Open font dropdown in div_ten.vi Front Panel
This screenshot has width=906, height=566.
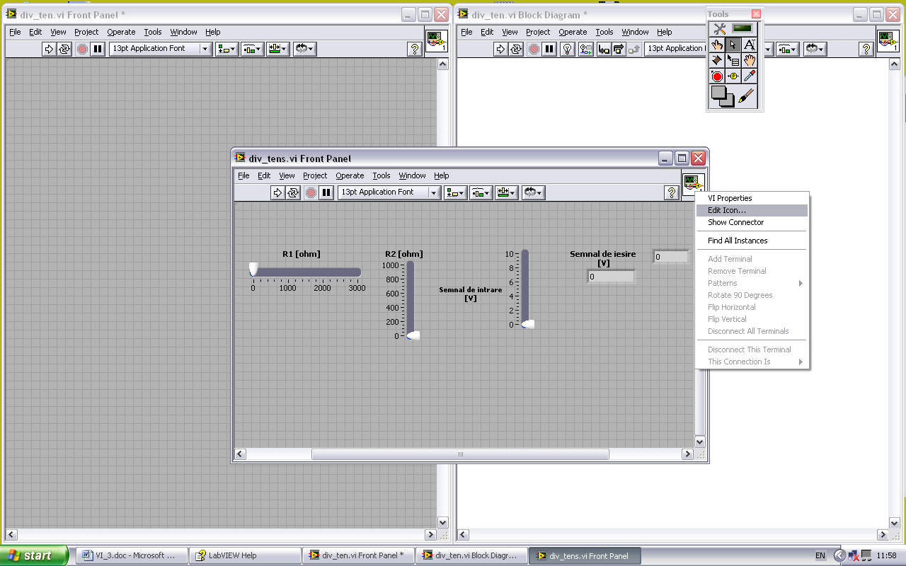[x=161, y=49]
